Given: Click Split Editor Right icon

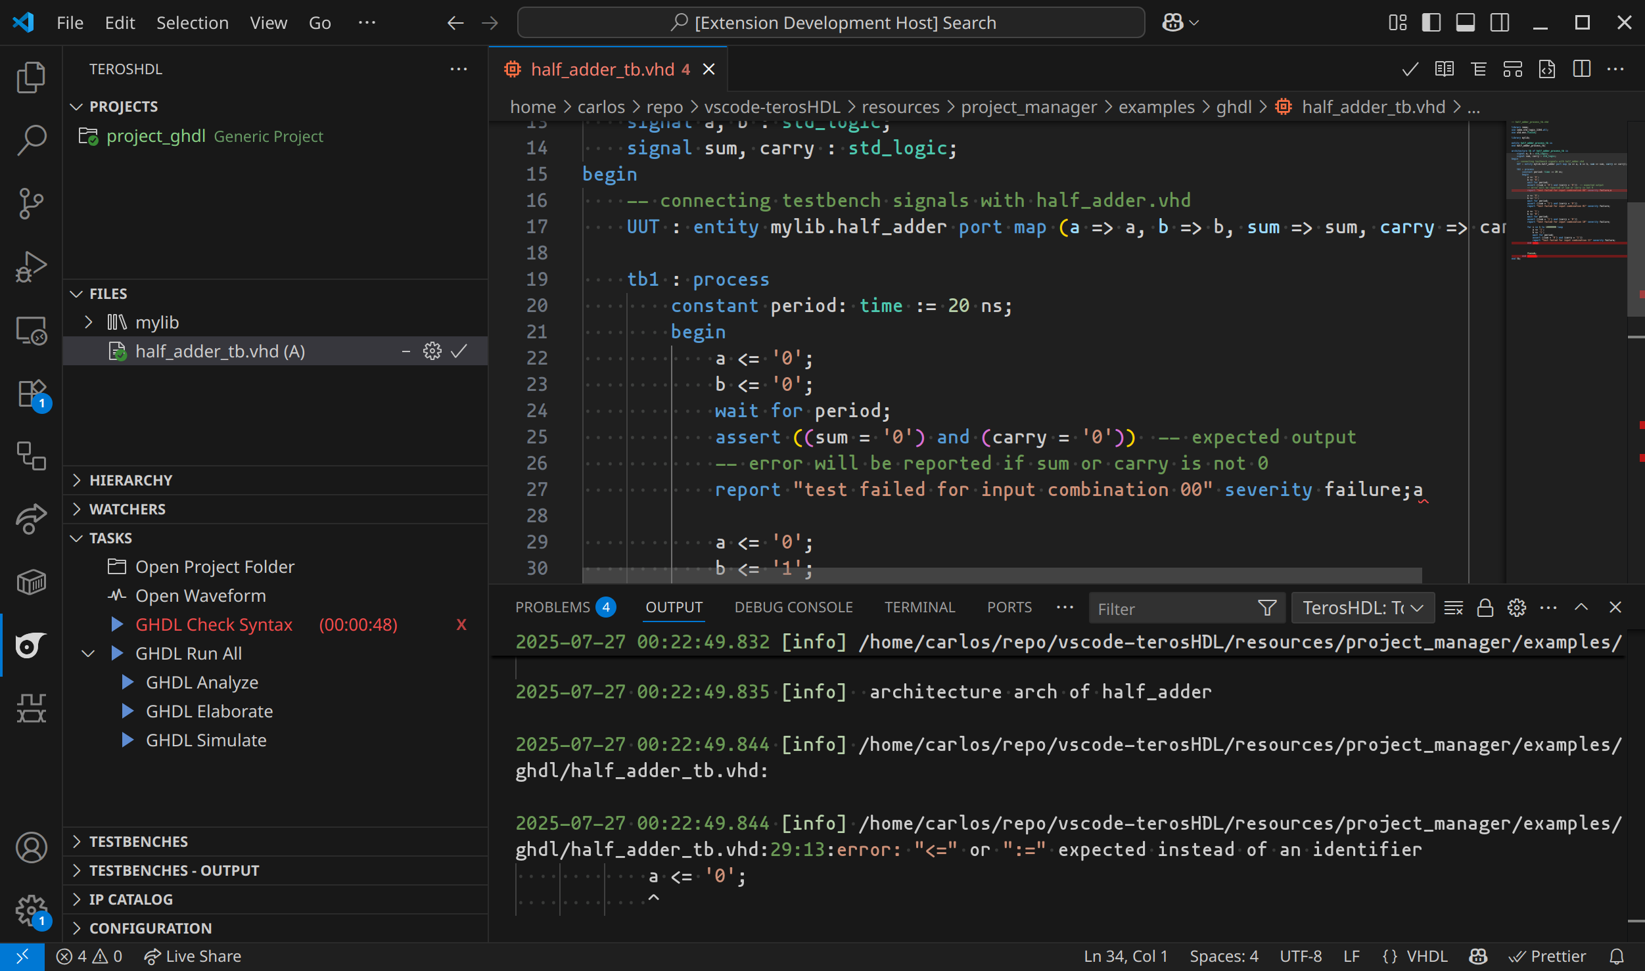Looking at the screenshot, I should [x=1581, y=69].
